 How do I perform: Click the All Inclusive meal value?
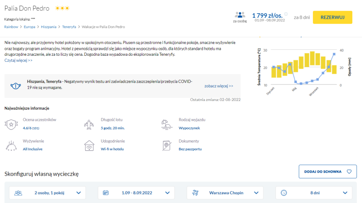pyautogui.click(x=33, y=149)
